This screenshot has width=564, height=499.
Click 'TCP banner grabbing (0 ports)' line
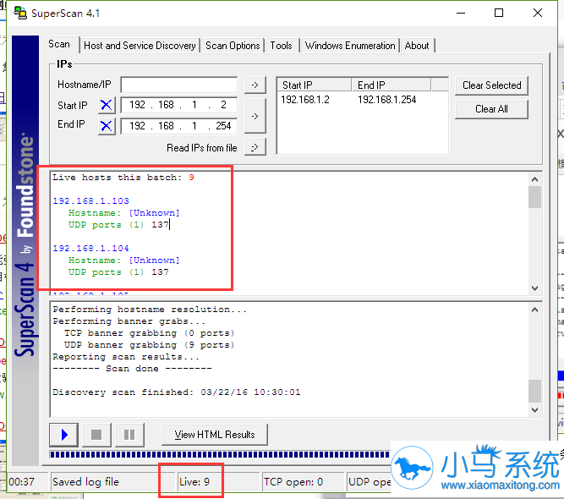click(150, 333)
